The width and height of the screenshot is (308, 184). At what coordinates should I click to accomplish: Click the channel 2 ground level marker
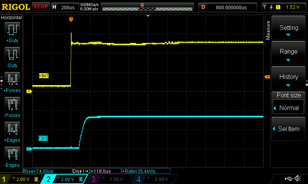tap(29, 149)
